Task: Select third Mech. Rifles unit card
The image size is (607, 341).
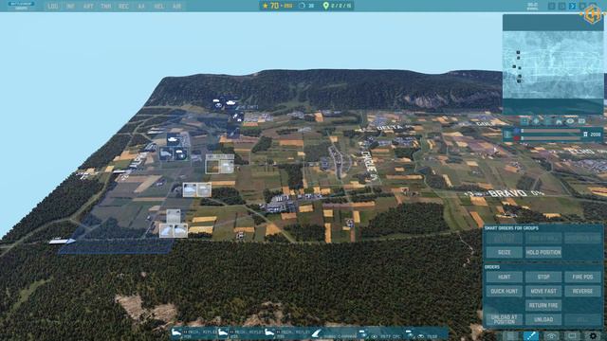Action: [286, 333]
